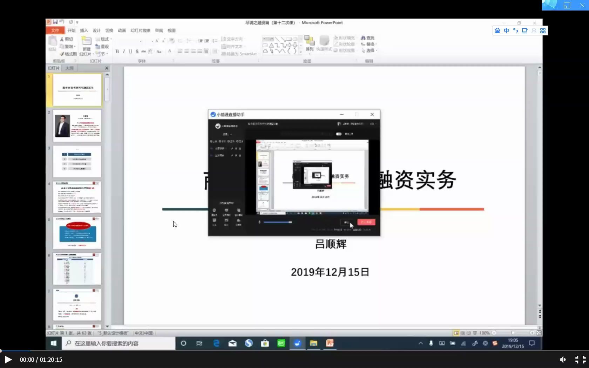Viewport: 589px width, 368px height.
Task: Click the taskbar search box
Action: click(119, 343)
